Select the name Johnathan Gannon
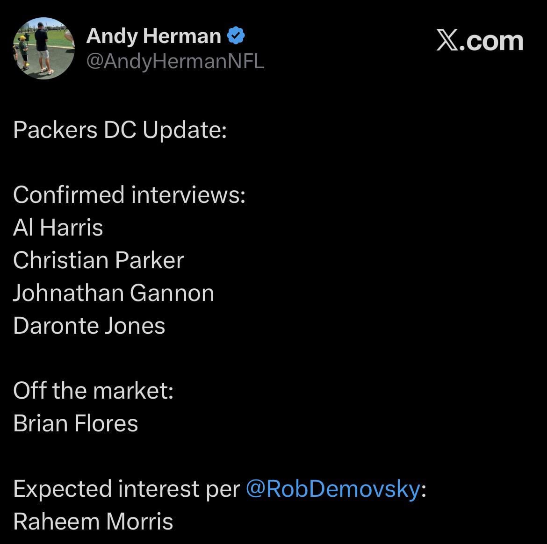The width and height of the screenshot is (547, 544). click(113, 293)
